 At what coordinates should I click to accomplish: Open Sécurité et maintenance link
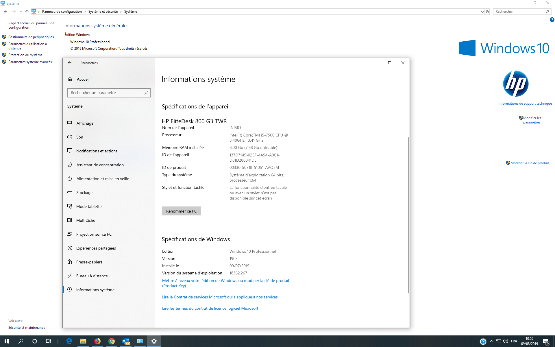coord(27,328)
